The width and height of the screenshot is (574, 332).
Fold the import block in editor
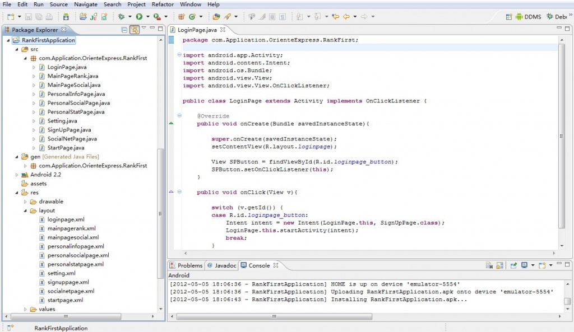[179, 55]
